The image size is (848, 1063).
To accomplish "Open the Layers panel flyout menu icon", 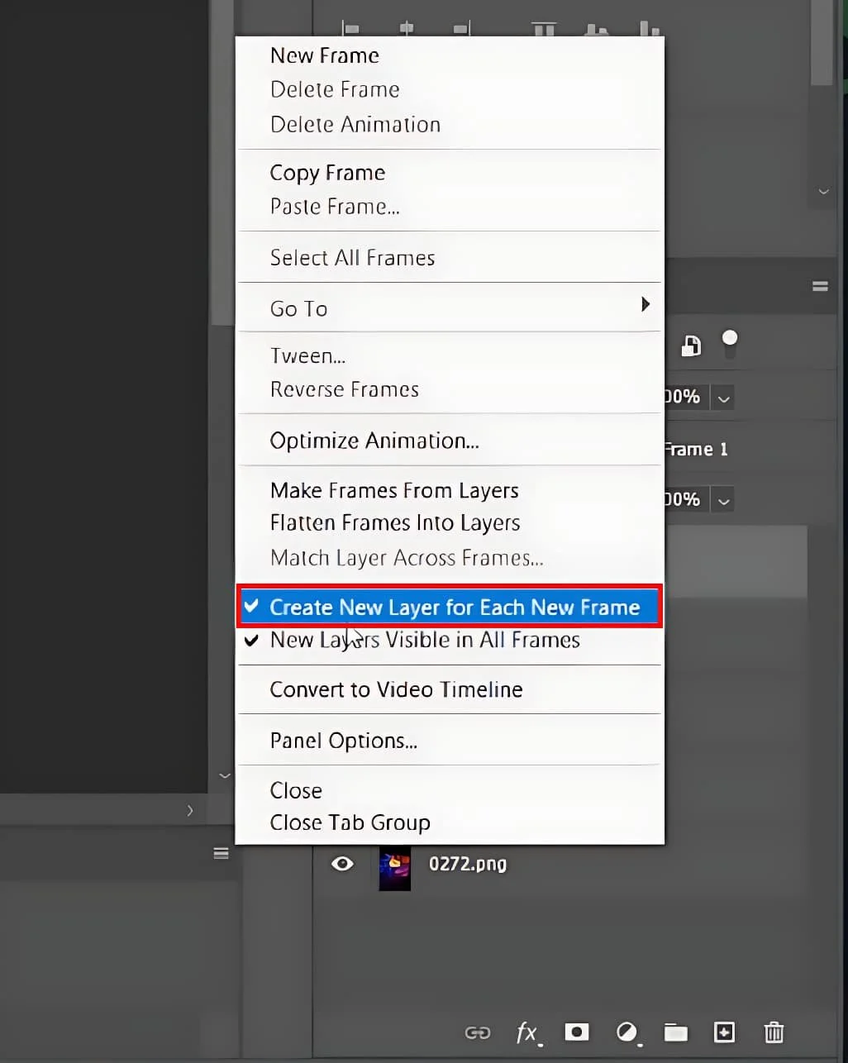I will pos(820,286).
